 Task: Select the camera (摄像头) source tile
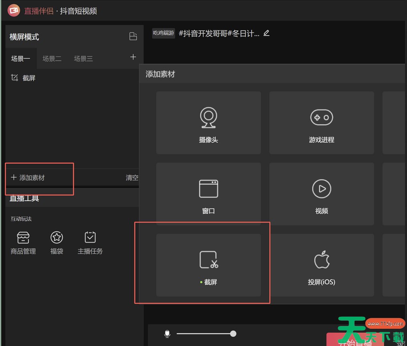(208, 123)
